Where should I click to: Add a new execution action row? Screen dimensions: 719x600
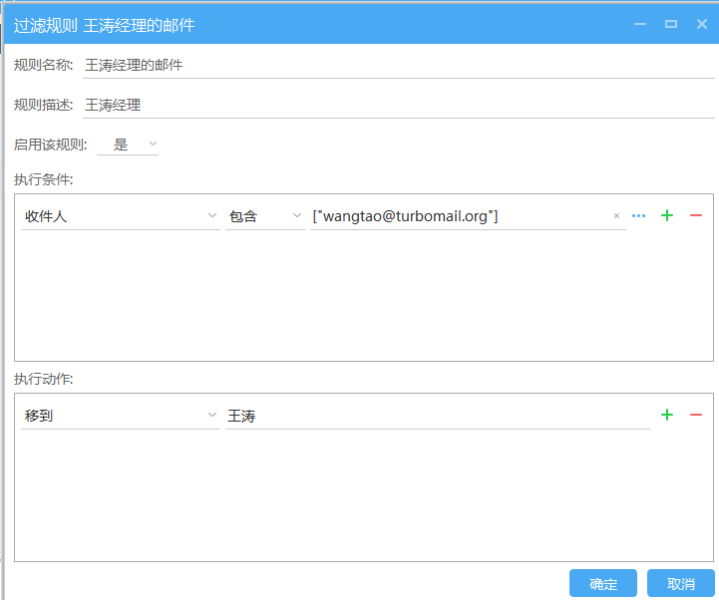(x=667, y=415)
